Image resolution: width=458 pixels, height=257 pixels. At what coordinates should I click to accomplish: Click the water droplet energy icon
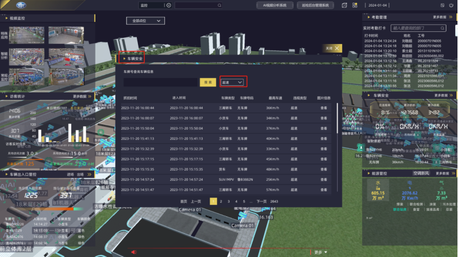pos(378,187)
